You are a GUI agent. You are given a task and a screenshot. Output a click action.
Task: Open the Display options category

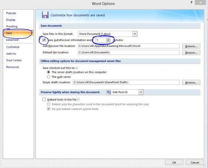click(11, 20)
